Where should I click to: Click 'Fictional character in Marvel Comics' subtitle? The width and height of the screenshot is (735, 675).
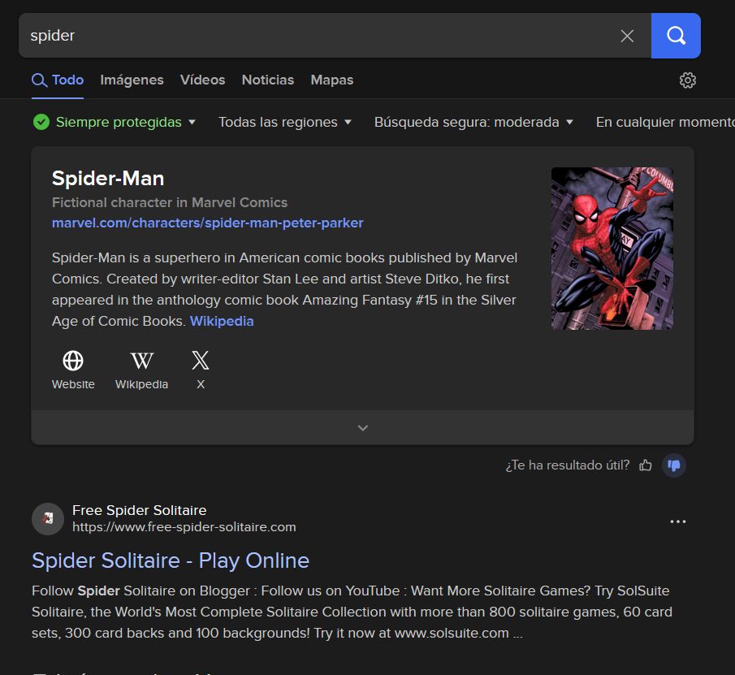(x=170, y=202)
